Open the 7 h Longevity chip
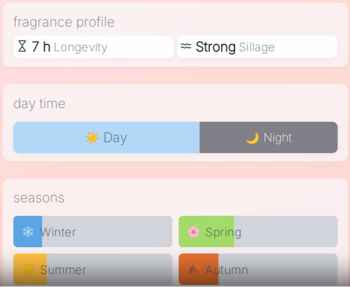Image resolution: width=350 pixels, height=287 pixels. (x=93, y=47)
